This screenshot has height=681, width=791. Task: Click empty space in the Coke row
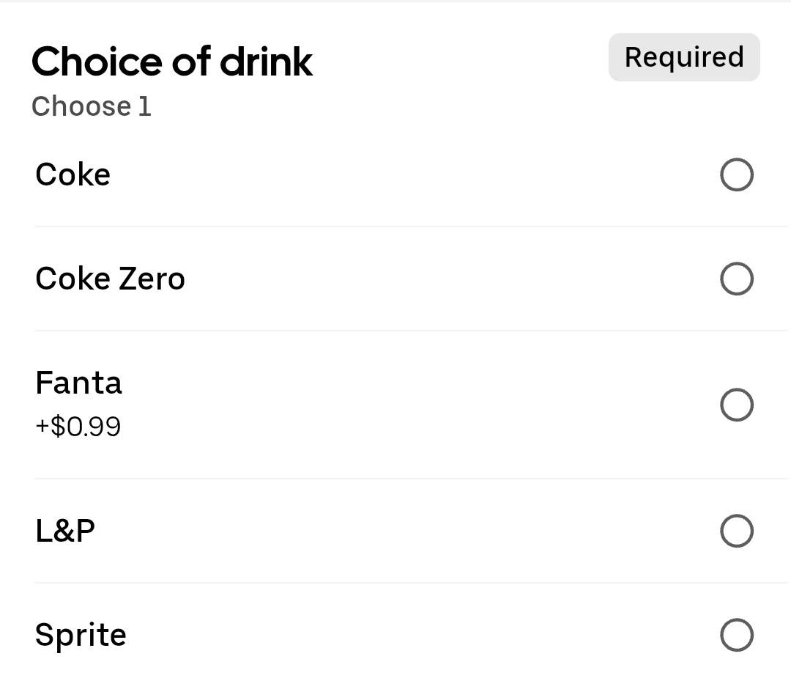coord(410,174)
